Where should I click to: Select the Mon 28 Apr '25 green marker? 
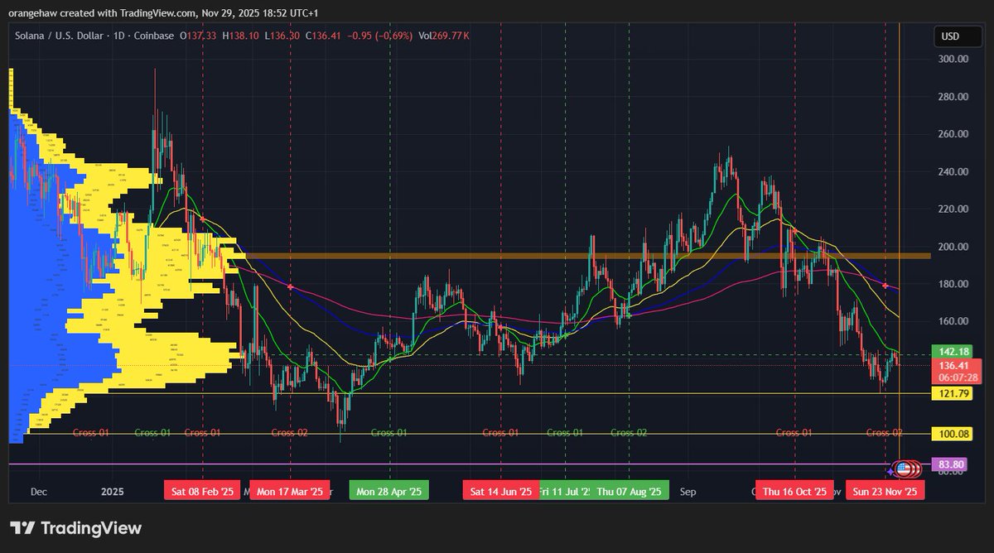[x=388, y=490]
